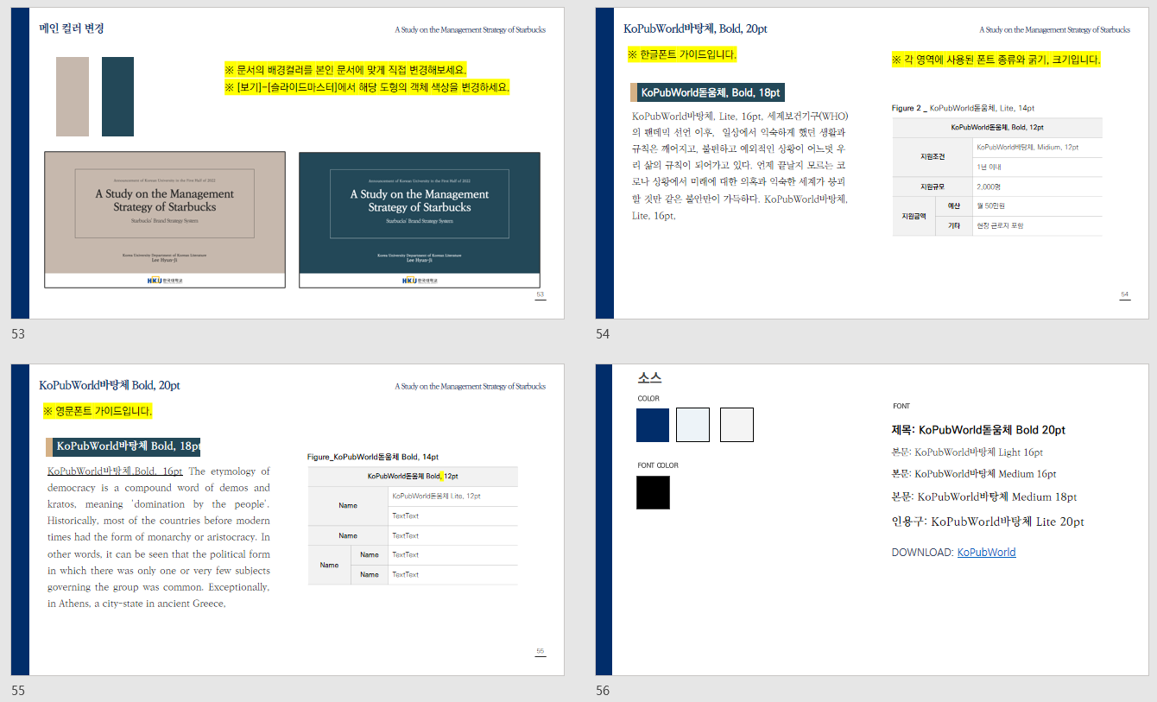Image resolution: width=1157 pixels, height=702 pixels.
Task: Click the KoPubWorld돋움체, Bold, 18pt heading box
Action: tap(707, 92)
